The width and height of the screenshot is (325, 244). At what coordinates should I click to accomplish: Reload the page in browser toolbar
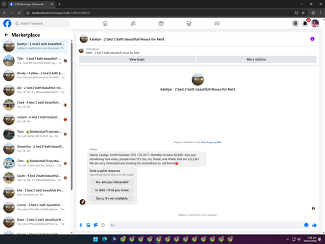click(19, 13)
